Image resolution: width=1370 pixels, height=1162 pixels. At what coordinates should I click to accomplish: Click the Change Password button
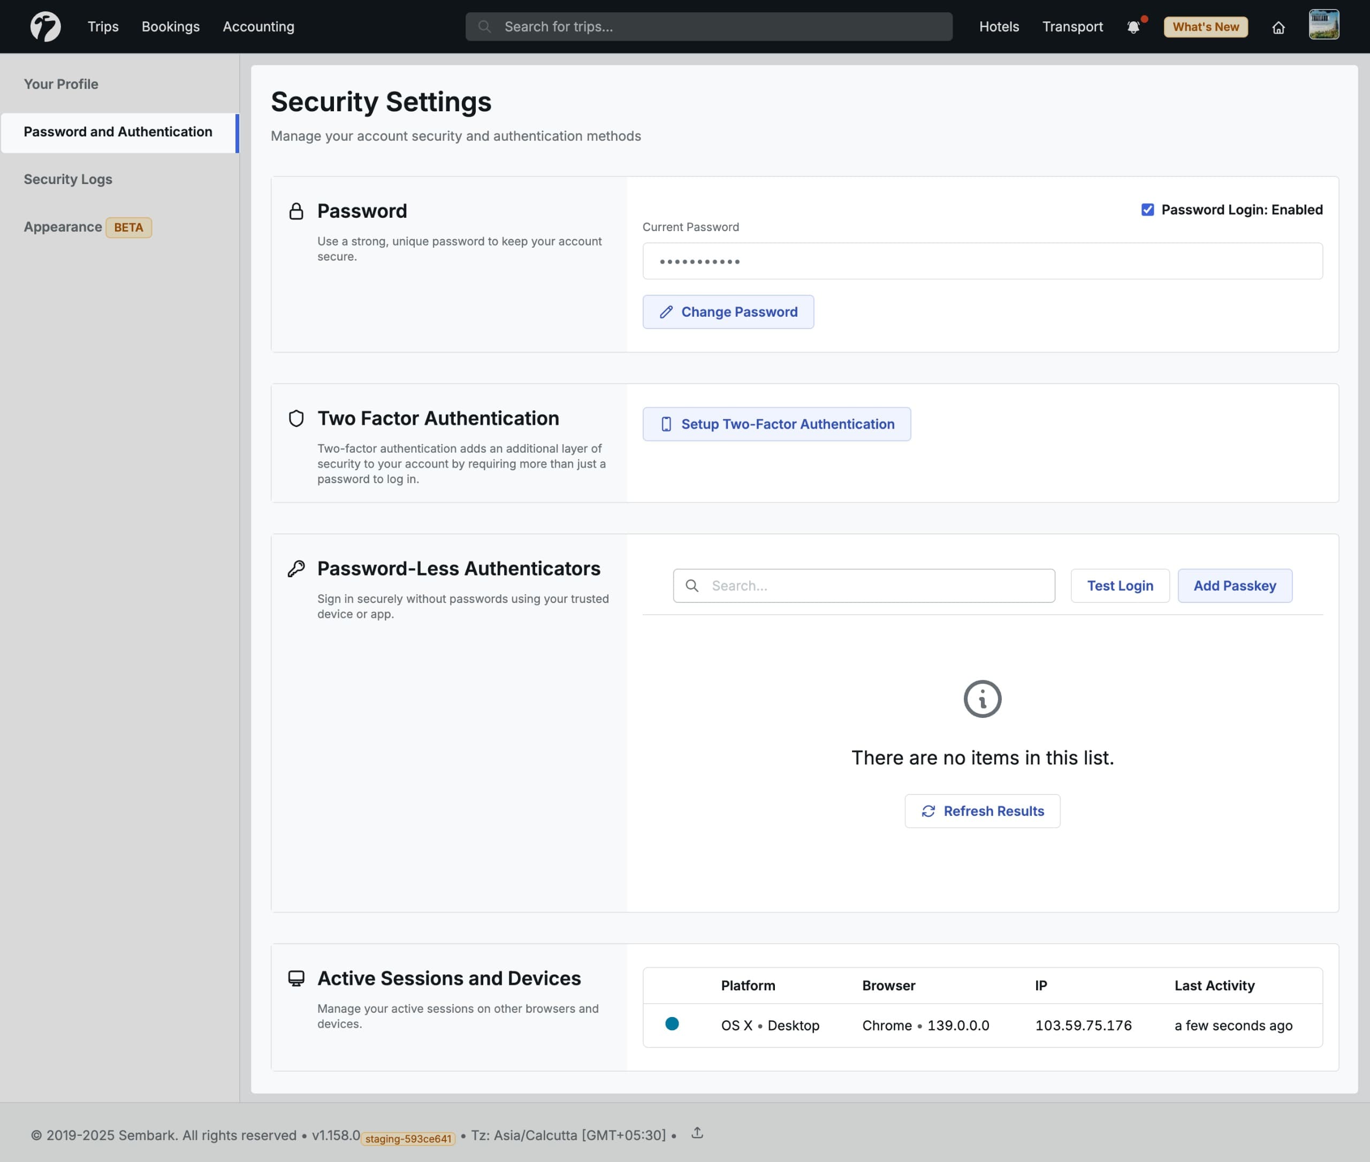pyautogui.click(x=728, y=311)
